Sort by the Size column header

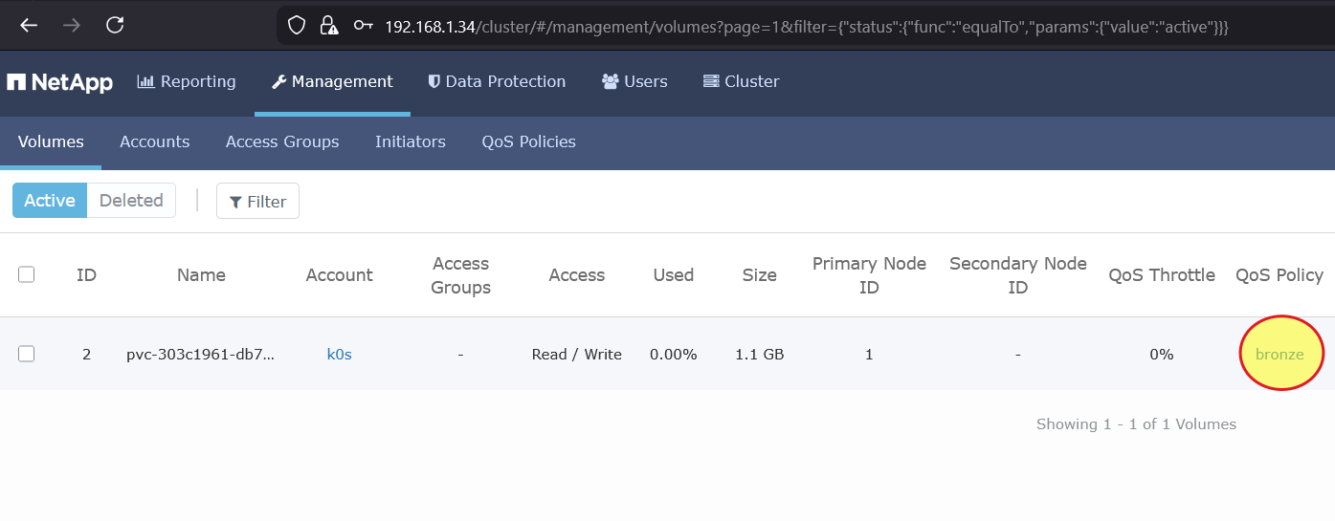pos(760,275)
